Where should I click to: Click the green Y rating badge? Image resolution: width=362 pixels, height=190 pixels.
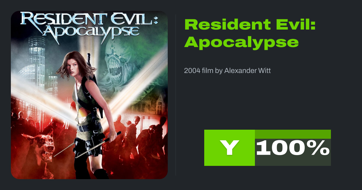(x=230, y=148)
